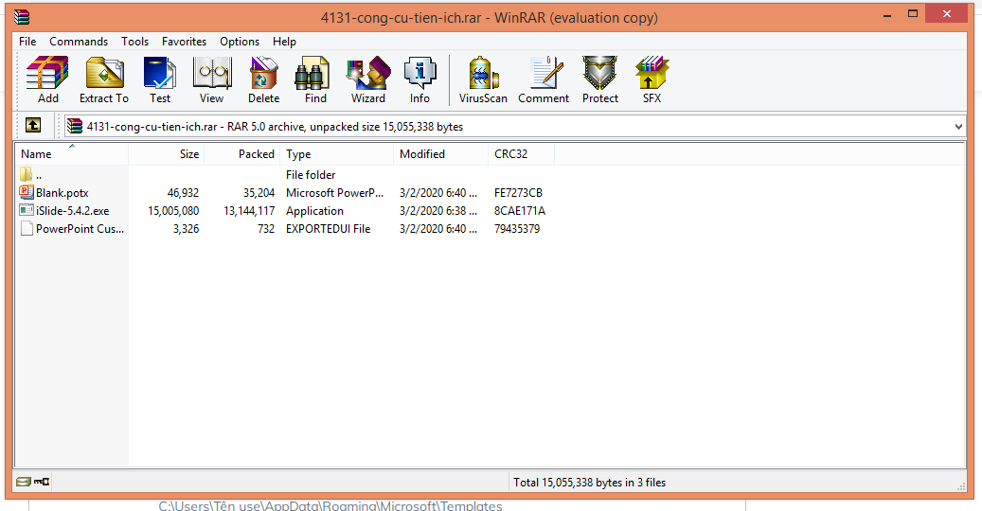Viewport: 982px width, 511px height.
Task: Select the Blank.potx file name
Action: 62,193
